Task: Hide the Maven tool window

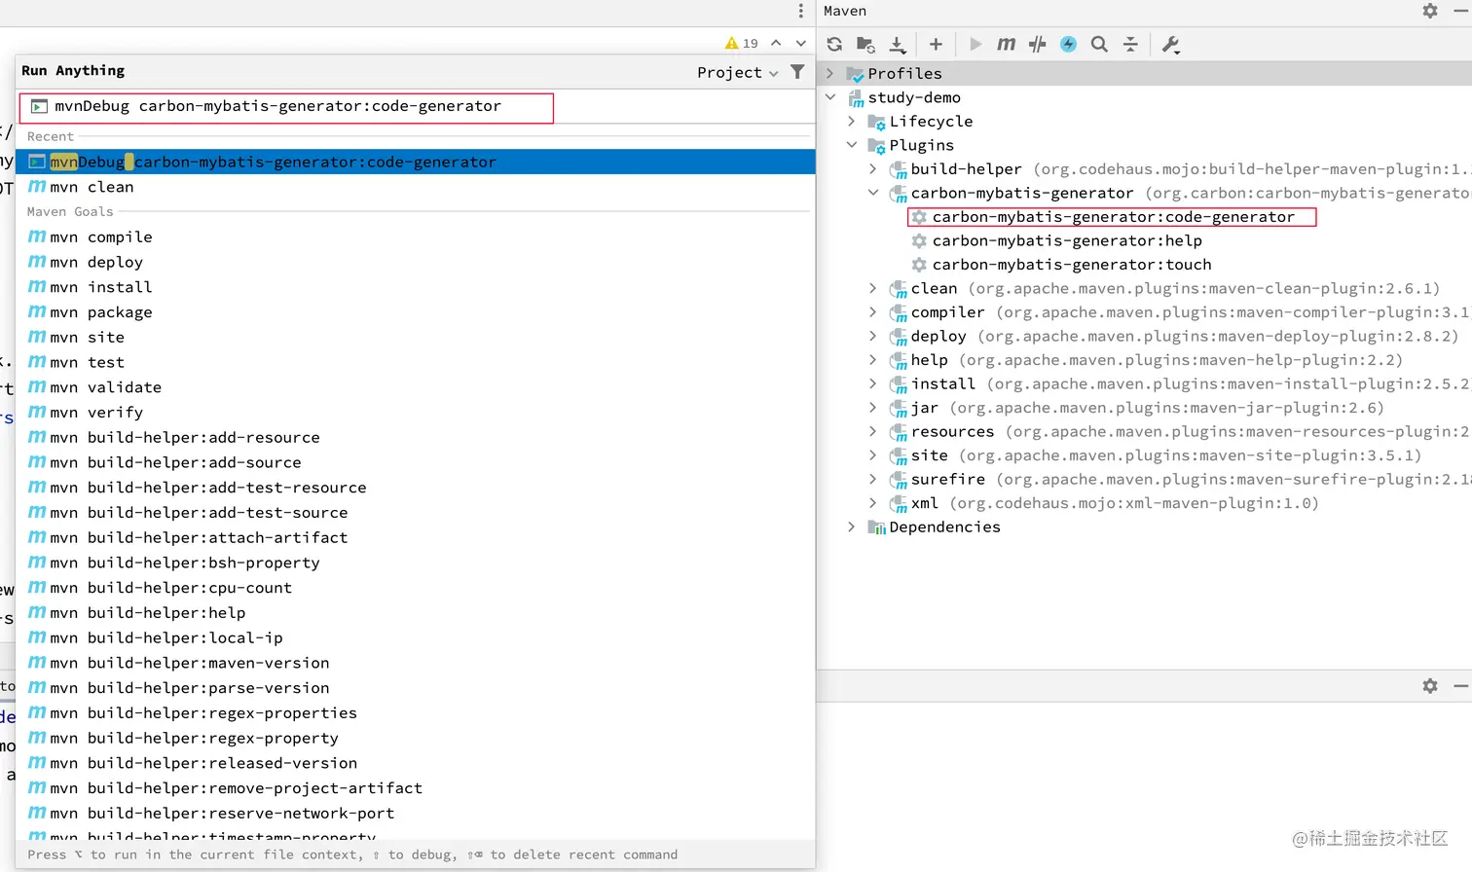Action: tap(1460, 11)
